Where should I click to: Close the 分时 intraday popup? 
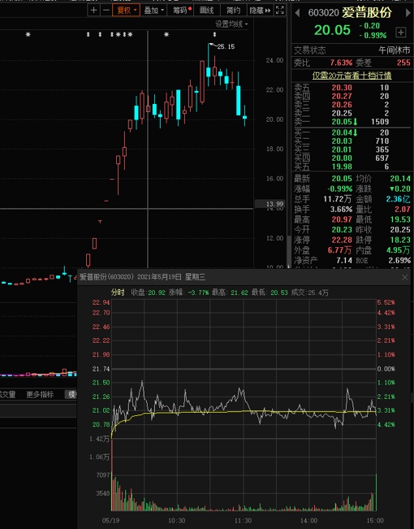click(x=405, y=277)
